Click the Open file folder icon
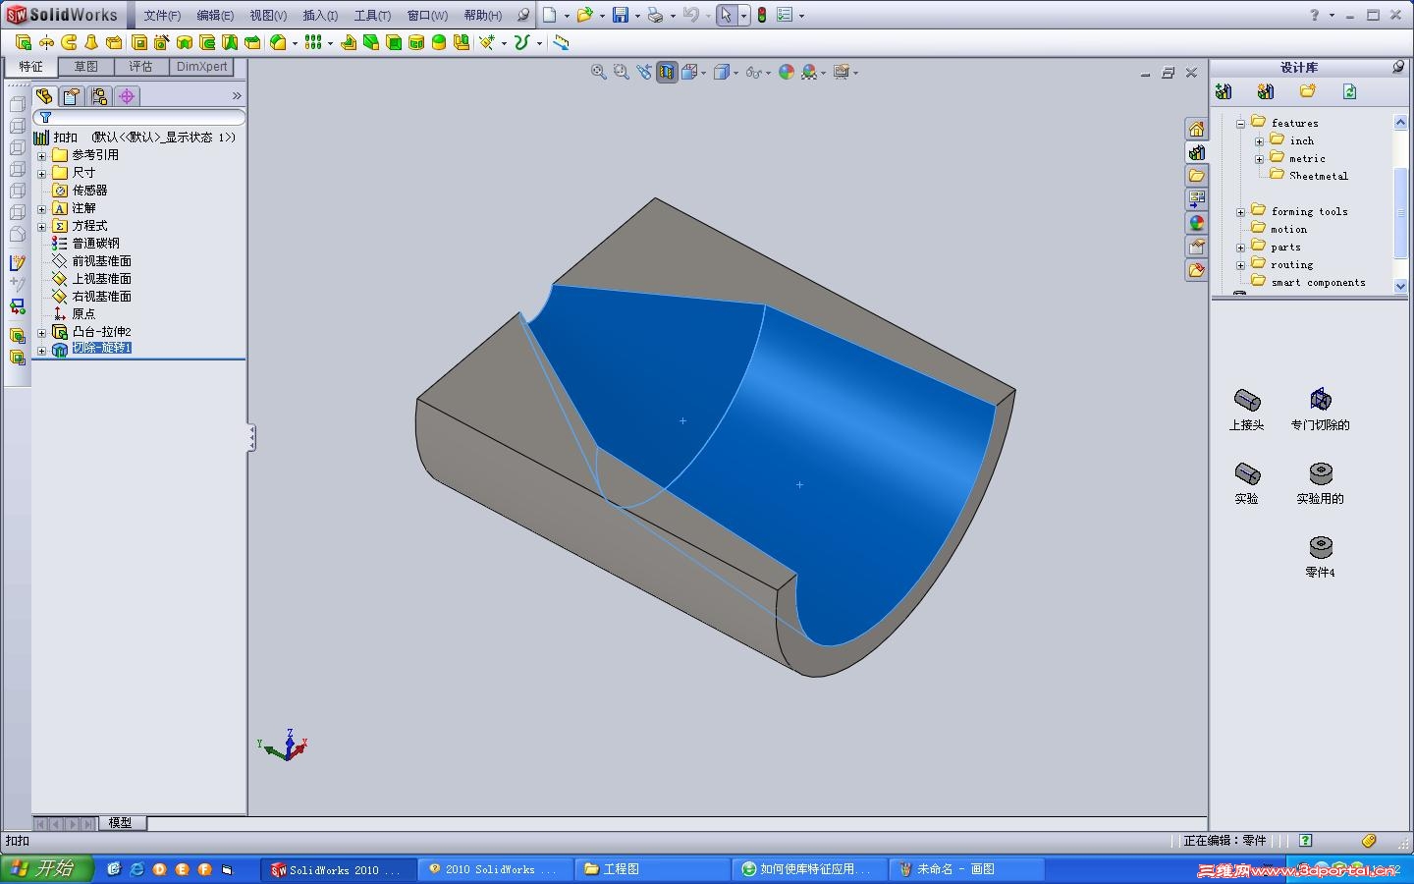The image size is (1414, 884). (x=584, y=15)
